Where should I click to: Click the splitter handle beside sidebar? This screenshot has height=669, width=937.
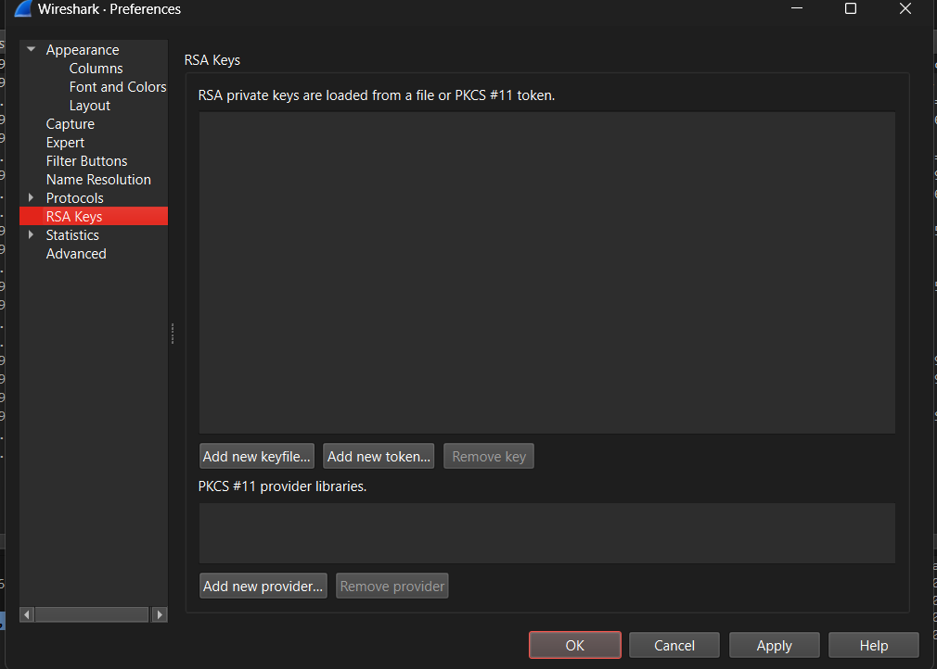tap(173, 333)
